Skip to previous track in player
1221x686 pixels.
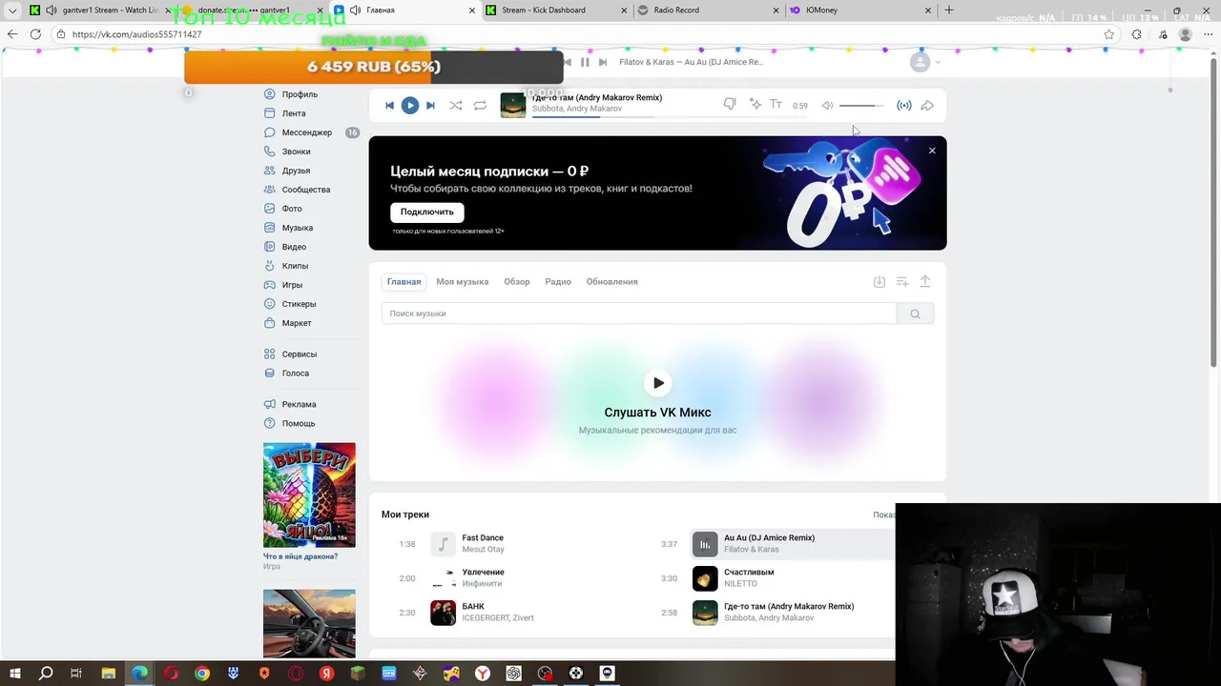389,106
